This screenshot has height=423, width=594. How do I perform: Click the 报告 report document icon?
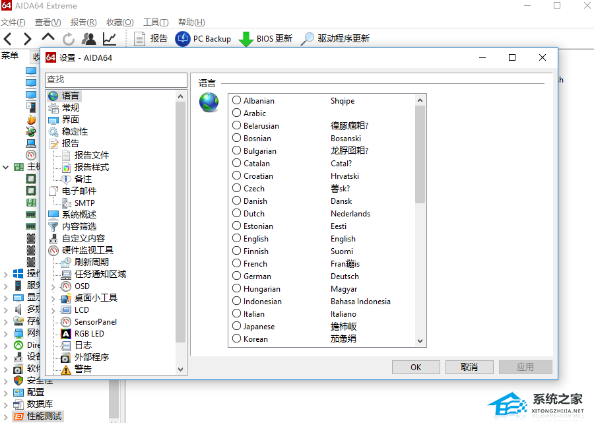tap(139, 39)
